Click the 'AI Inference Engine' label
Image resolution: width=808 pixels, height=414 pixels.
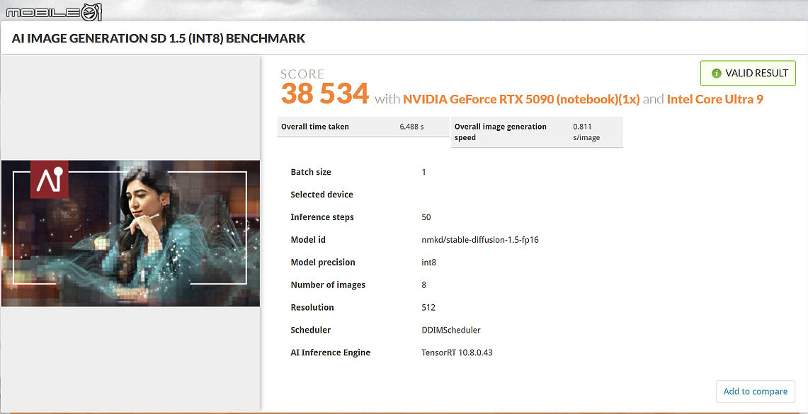coord(330,352)
